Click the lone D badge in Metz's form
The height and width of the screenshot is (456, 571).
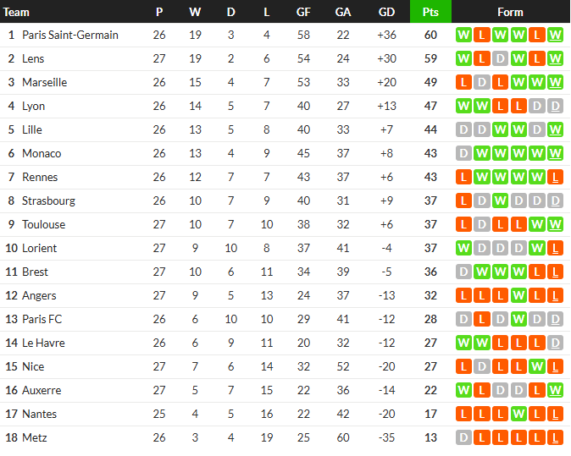(463, 437)
